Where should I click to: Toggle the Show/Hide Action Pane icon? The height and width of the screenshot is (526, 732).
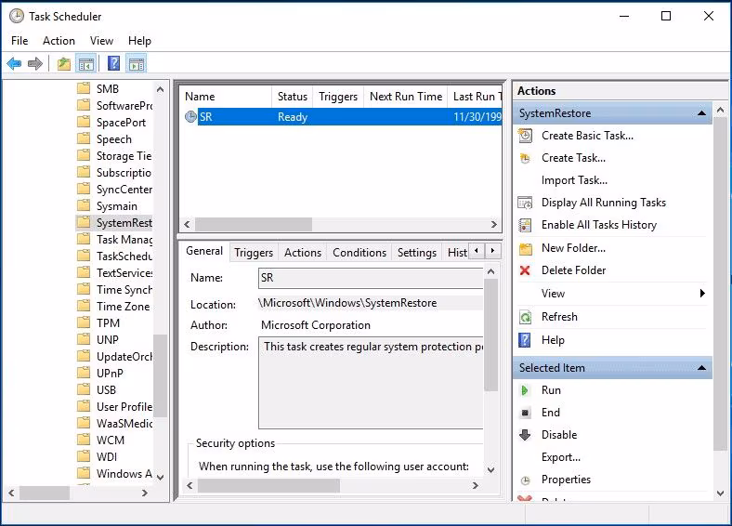click(x=137, y=64)
